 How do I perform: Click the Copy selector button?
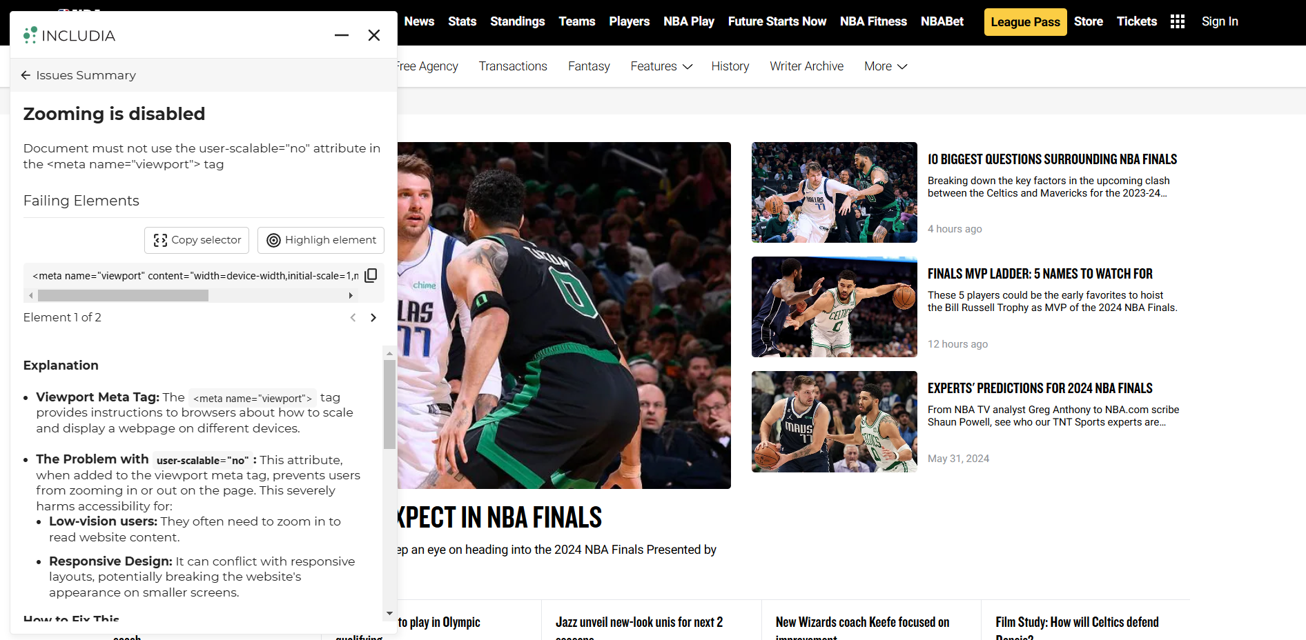tap(197, 240)
